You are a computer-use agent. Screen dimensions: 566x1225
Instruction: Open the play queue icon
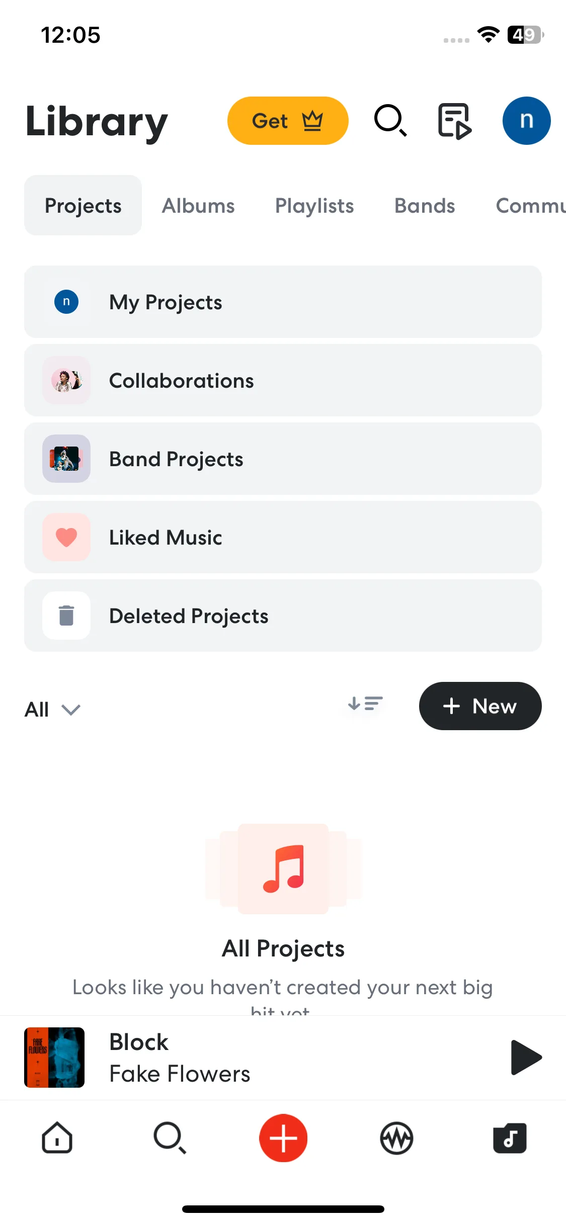point(455,121)
